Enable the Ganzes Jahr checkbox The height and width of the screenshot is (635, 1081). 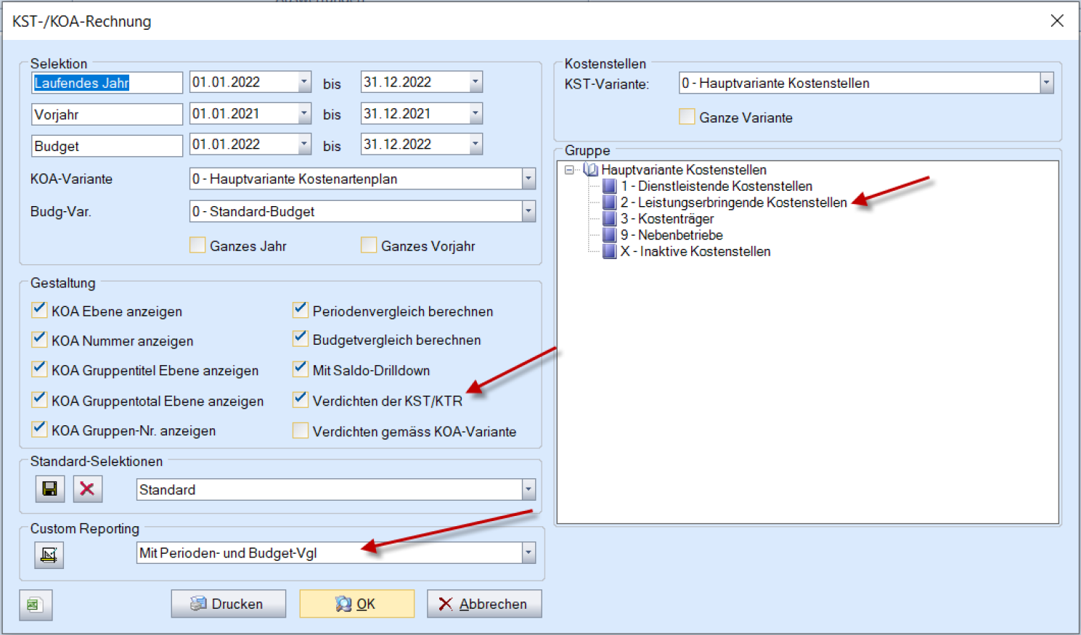(197, 245)
